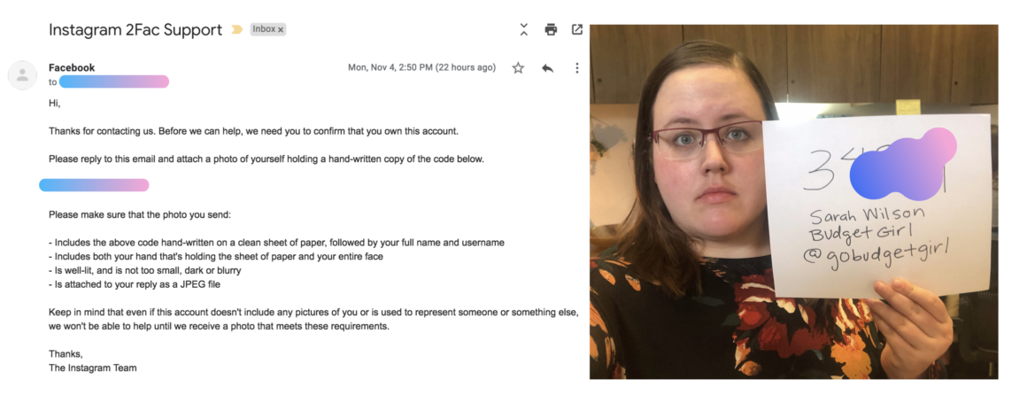1027x403 pixels.
Task: Collapse all messages with the arrows icon
Action: tap(523, 29)
